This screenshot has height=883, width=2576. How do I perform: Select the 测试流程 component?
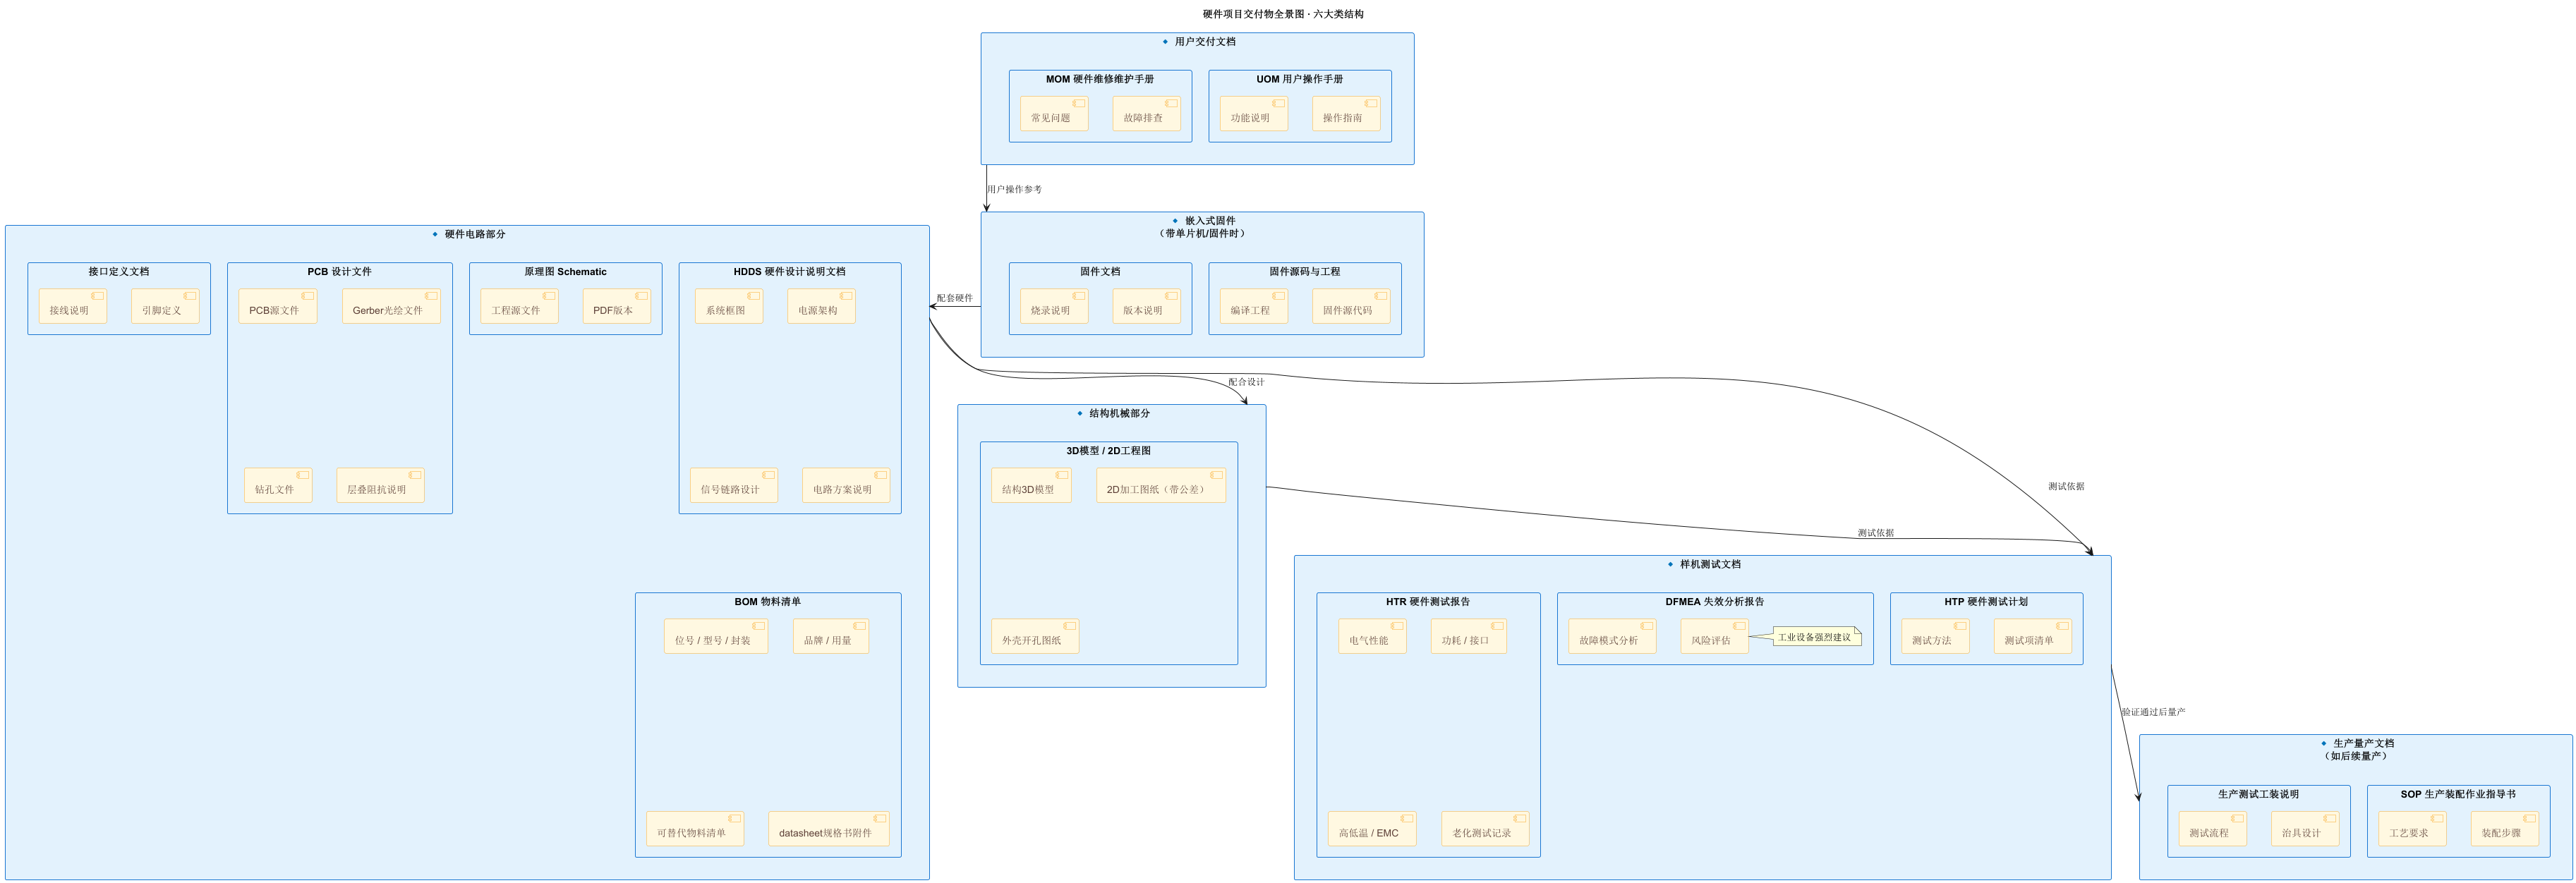pos(2212,829)
